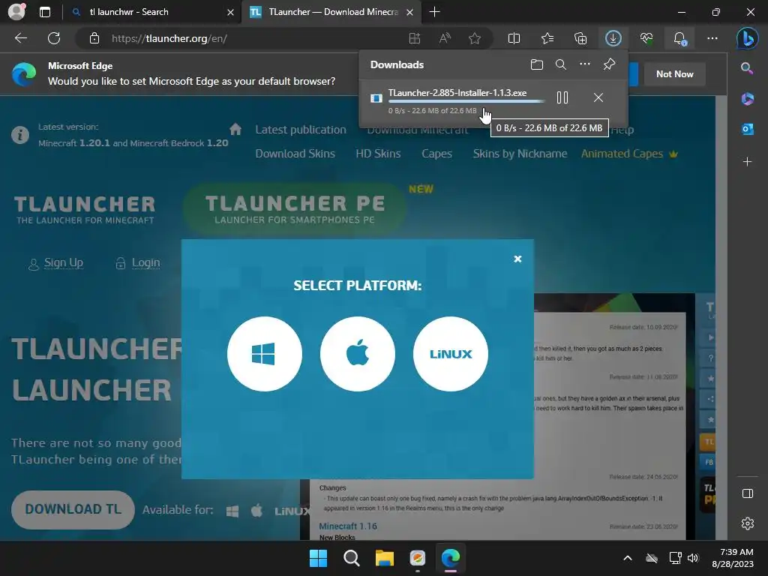
Task: Open a new browser tab
Action: [434, 12]
